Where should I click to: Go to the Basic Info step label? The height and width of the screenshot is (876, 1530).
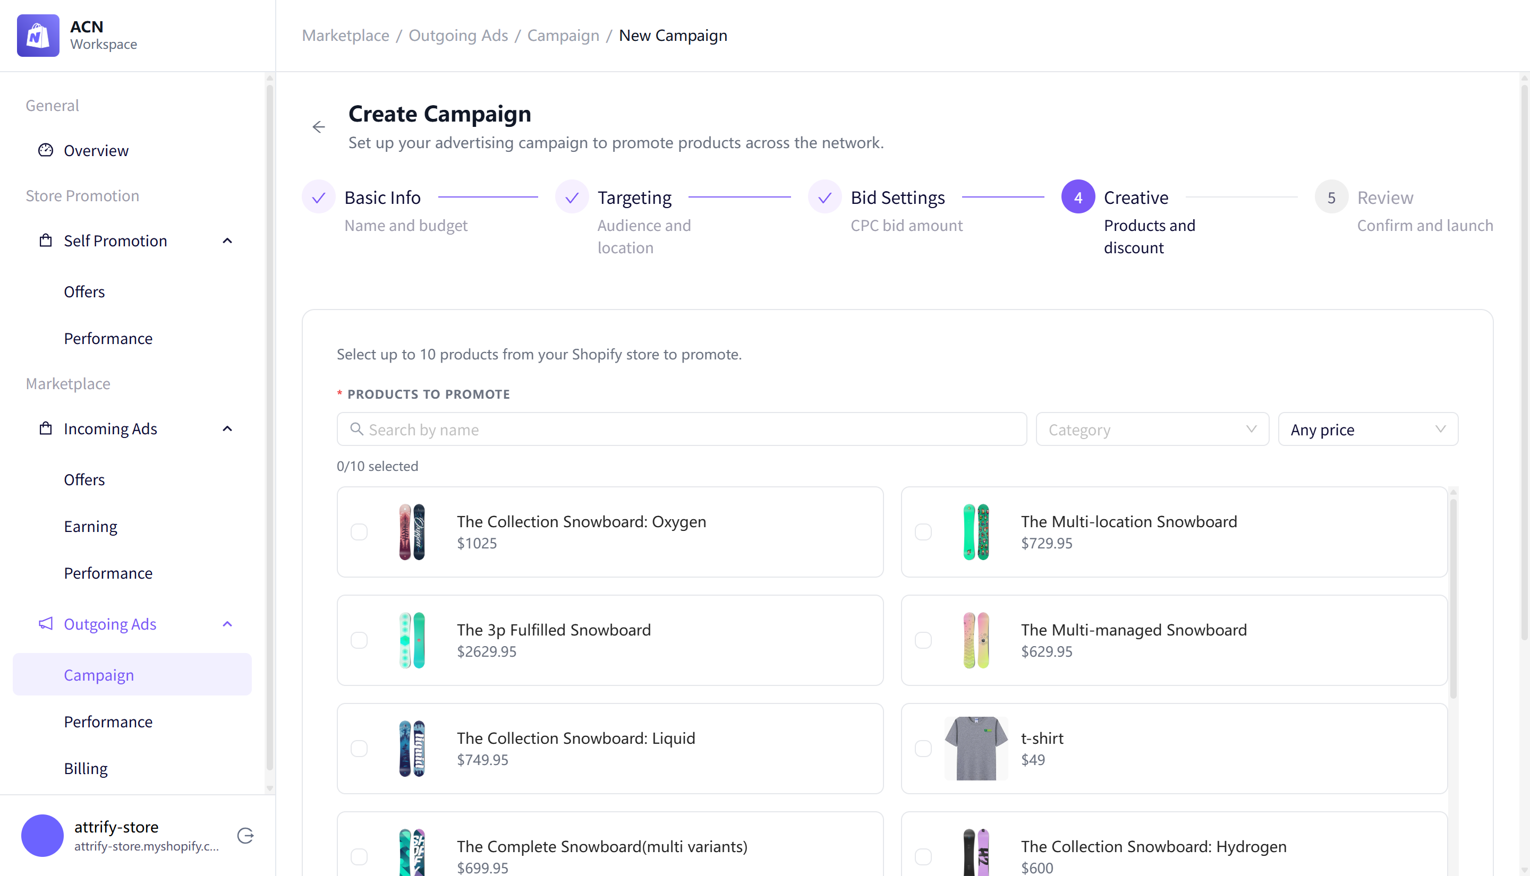382,197
